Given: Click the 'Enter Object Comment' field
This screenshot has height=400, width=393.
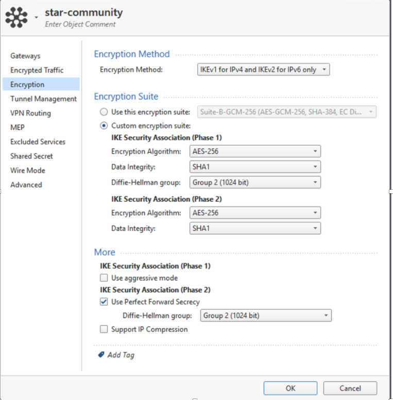Looking at the screenshot, I should pos(80,24).
